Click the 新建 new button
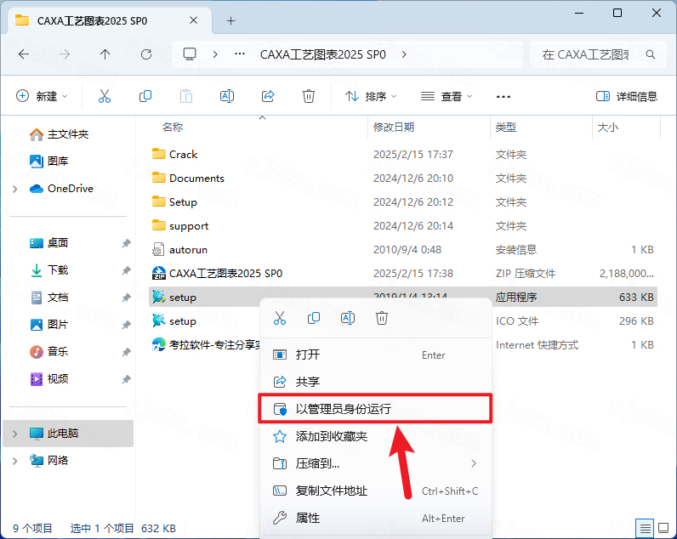 [42, 96]
